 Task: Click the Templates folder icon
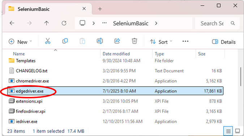12,60
